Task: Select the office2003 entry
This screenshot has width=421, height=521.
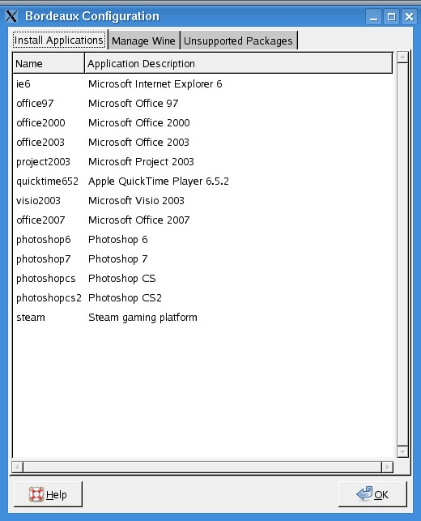Action: pyautogui.click(x=40, y=143)
